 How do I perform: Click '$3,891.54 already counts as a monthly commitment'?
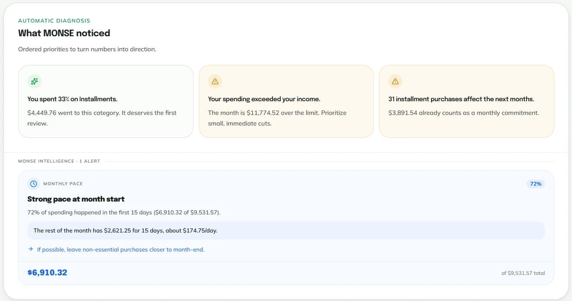point(464,113)
